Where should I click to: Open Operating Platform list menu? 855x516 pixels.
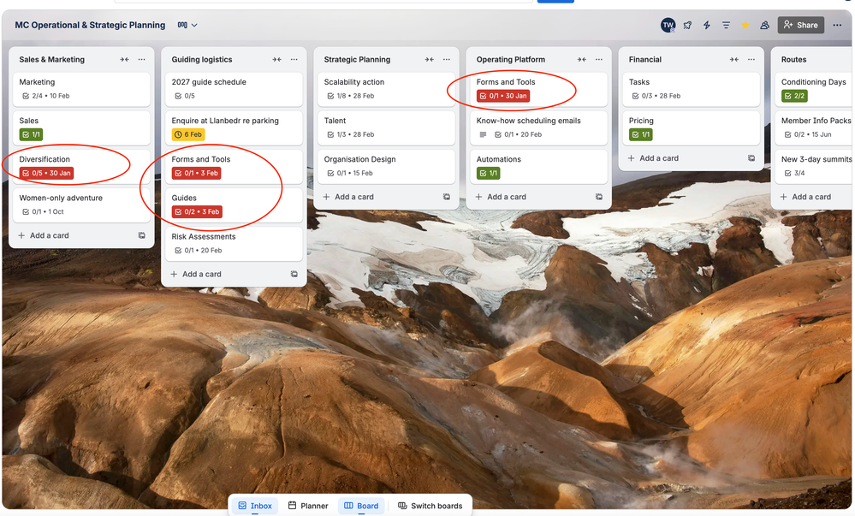tap(599, 59)
